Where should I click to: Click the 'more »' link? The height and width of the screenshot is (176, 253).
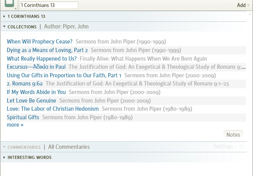[15, 125]
